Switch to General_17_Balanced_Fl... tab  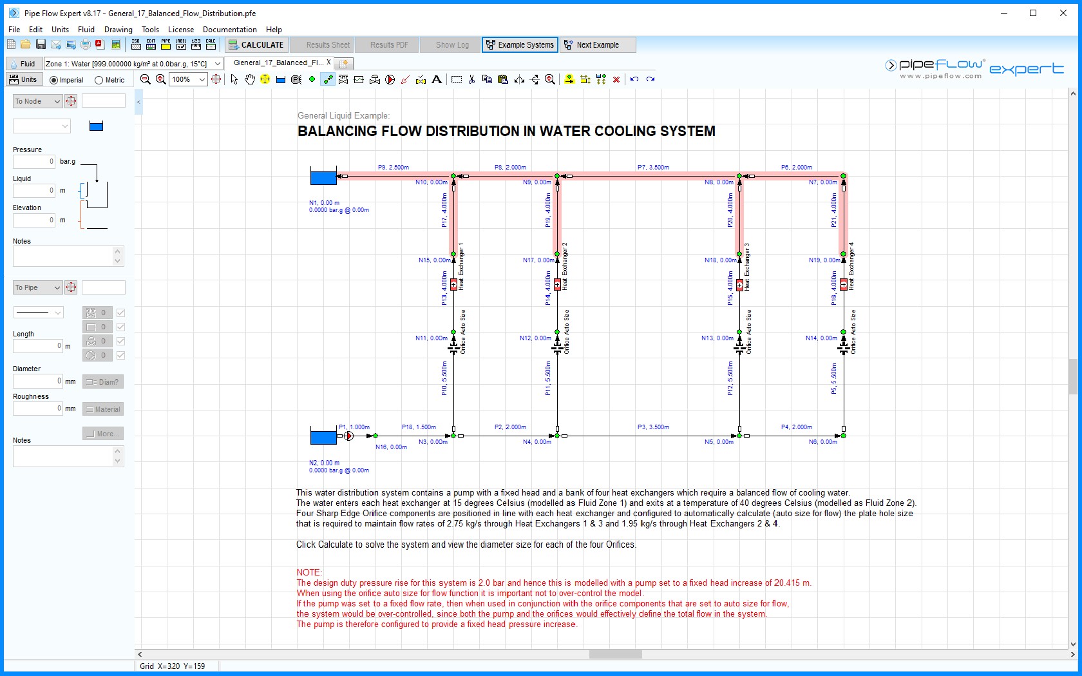pyautogui.click(x=278, y=63)
